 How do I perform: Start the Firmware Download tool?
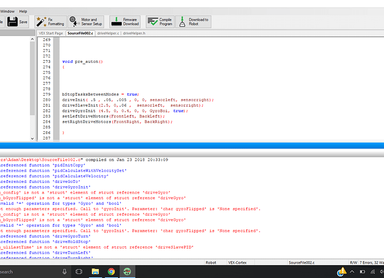pos(125,22)
